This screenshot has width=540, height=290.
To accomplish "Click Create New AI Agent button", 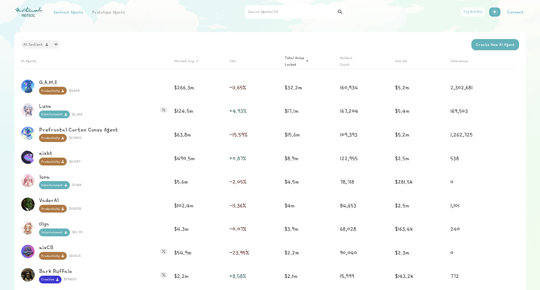I will click(495, 45).
